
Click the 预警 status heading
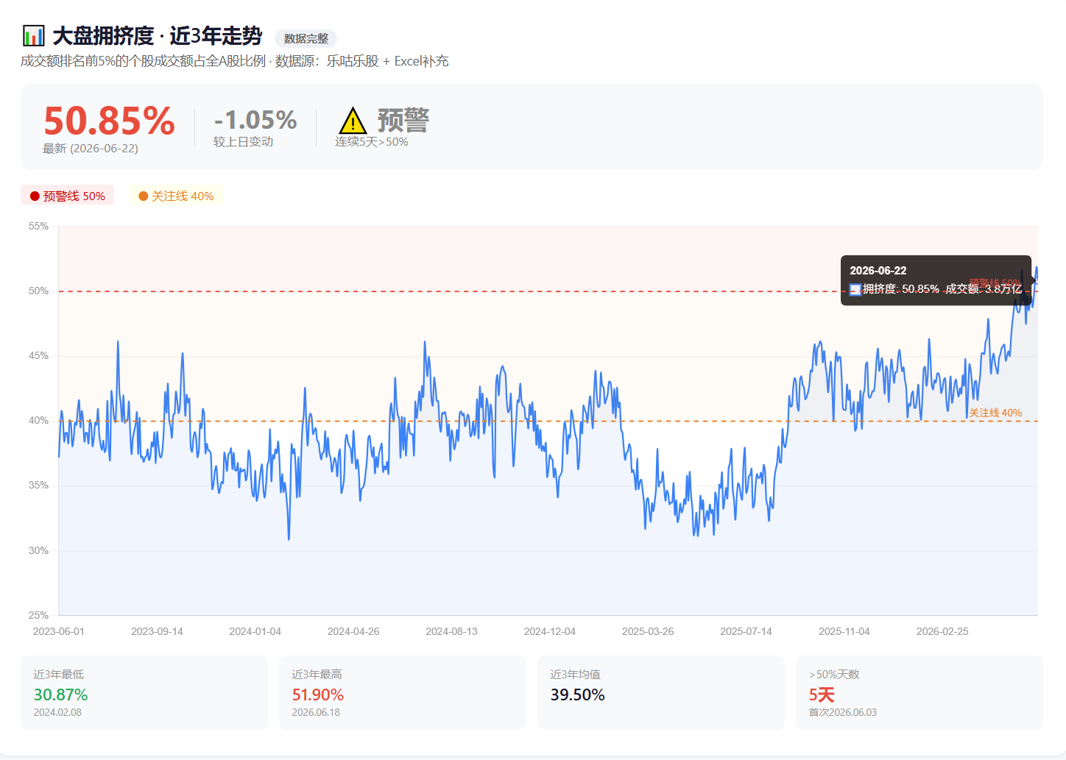click(x=403, y=120)
